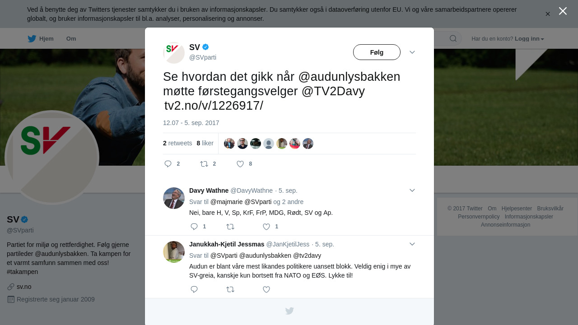Dismiss the cookie notice banner
Viewport: 578px width, 325px height.
[548, 14]
